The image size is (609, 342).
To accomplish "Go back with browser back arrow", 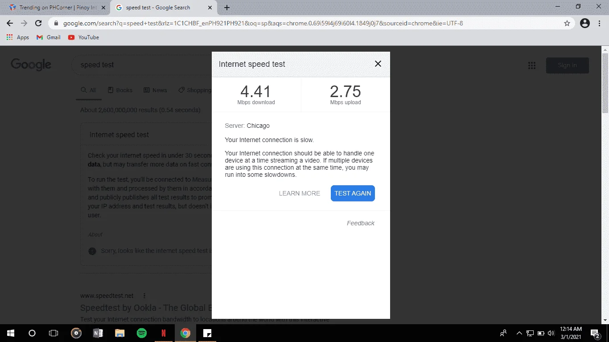I will click(x=10, y=23).
